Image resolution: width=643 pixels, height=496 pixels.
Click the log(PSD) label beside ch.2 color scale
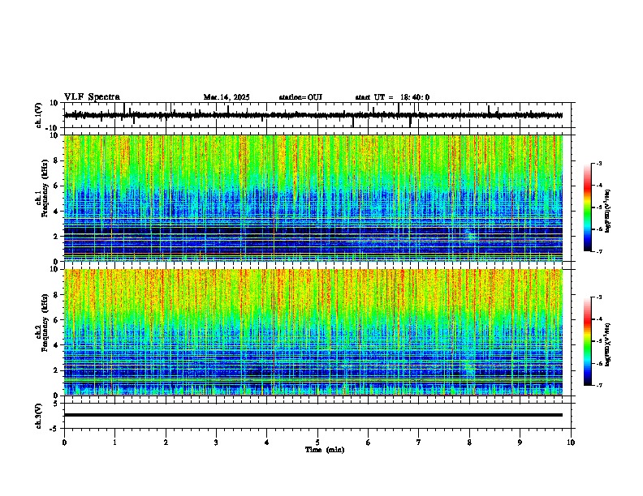[607, 344]
